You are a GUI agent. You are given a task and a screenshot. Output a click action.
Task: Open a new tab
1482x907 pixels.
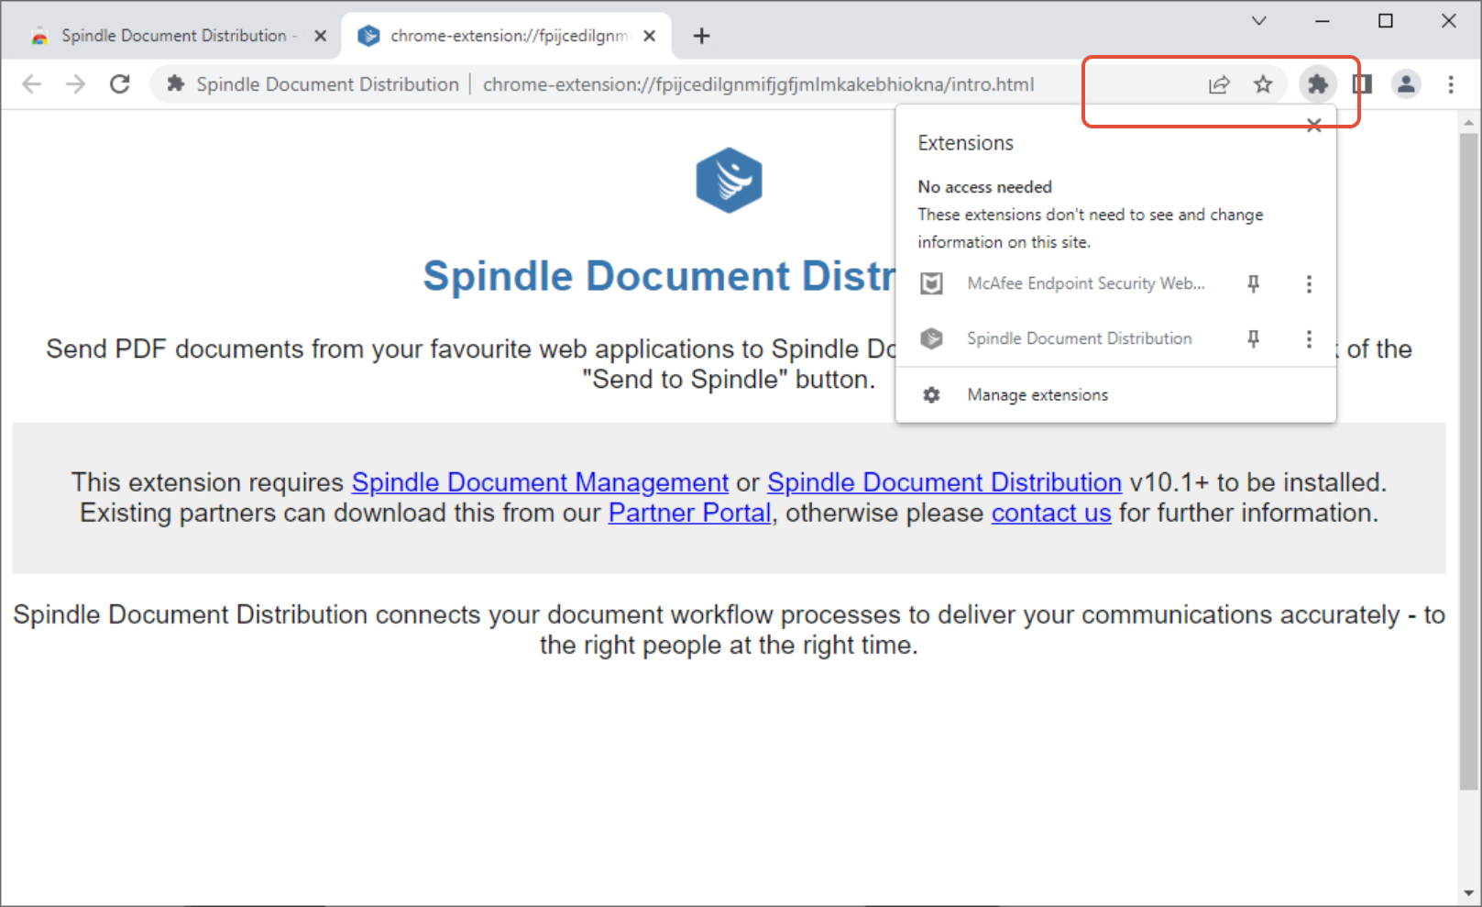pos(701,36)
